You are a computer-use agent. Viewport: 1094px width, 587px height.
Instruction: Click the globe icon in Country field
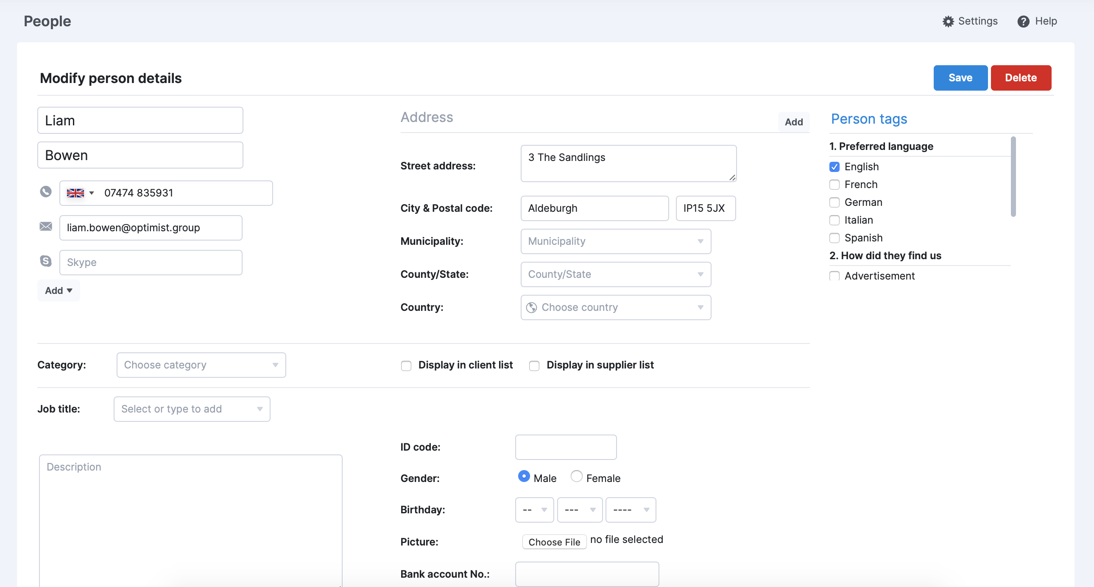click(531, 307)
